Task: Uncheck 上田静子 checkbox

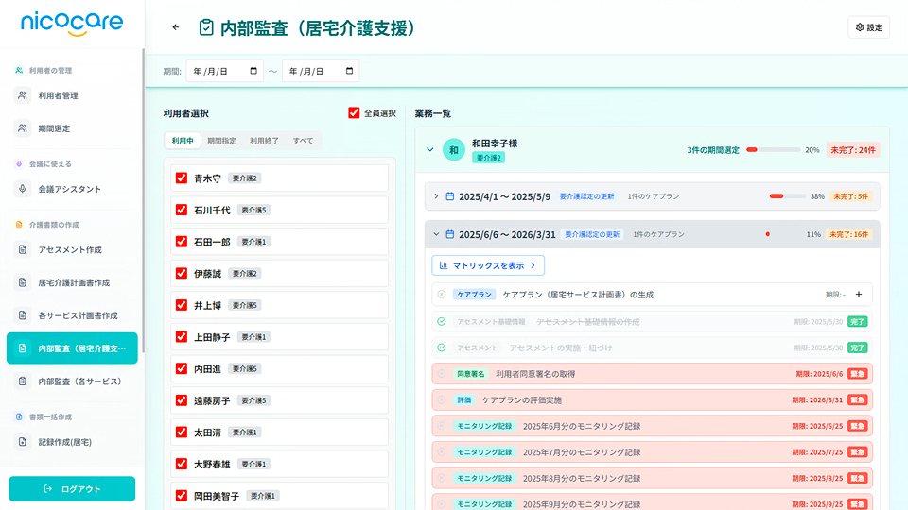Action: point(182,337)
